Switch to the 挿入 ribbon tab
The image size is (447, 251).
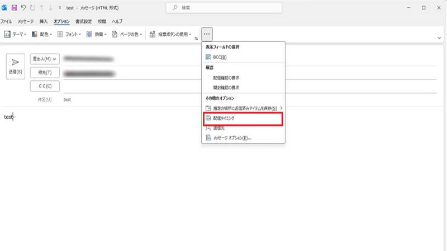point(44,21)
